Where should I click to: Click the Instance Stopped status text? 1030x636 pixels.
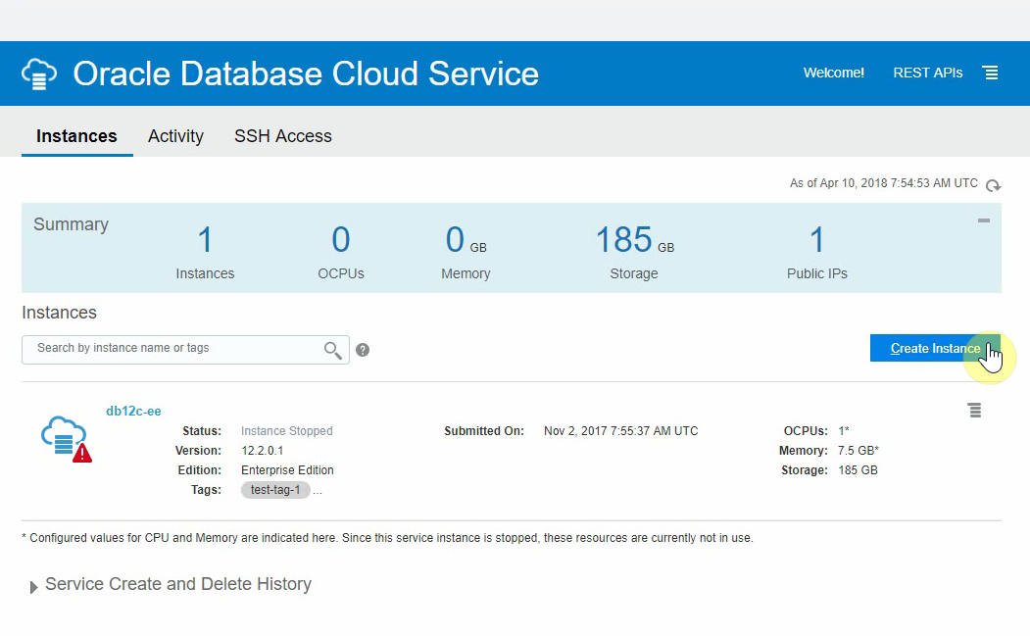[286, 431]
